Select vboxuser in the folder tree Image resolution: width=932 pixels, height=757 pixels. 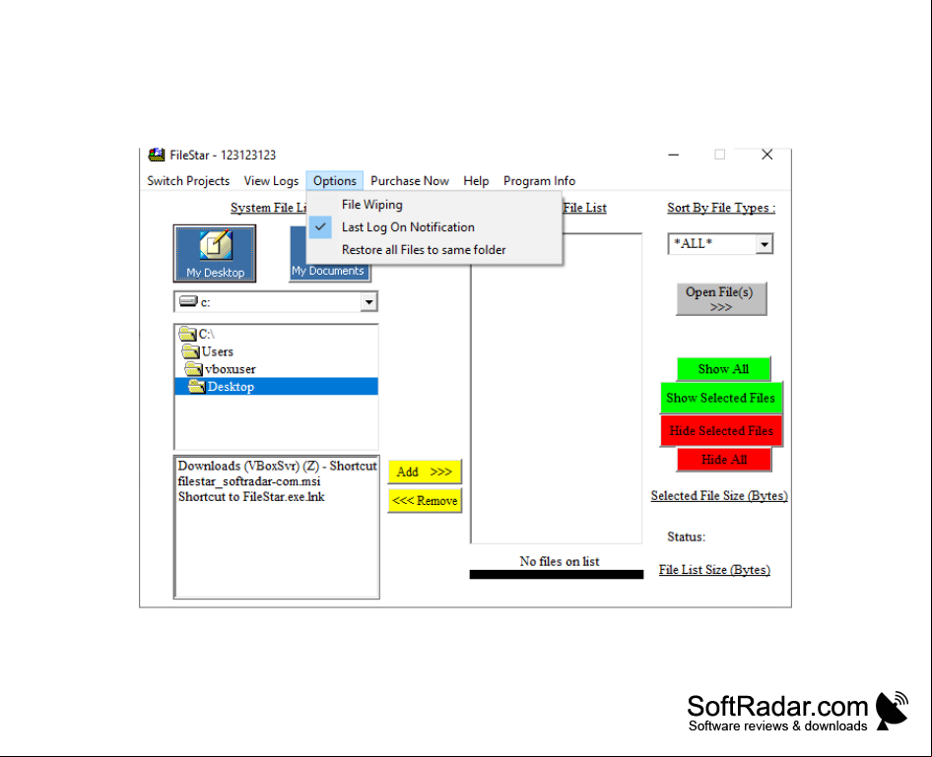230,369
